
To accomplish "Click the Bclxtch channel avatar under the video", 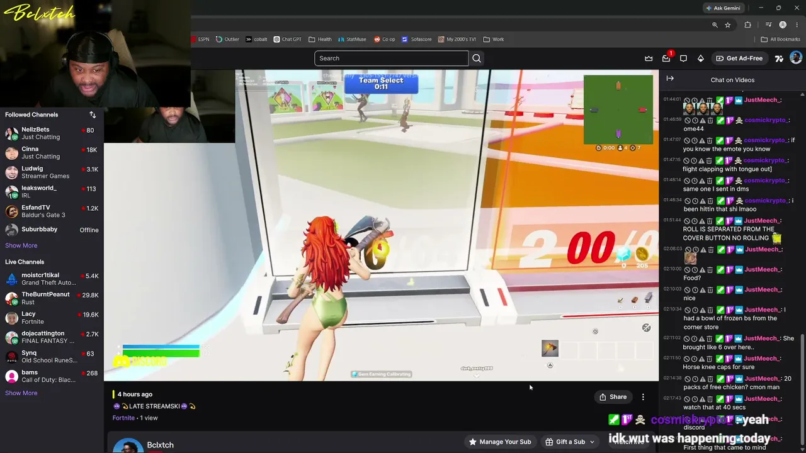I will [128, 445].
